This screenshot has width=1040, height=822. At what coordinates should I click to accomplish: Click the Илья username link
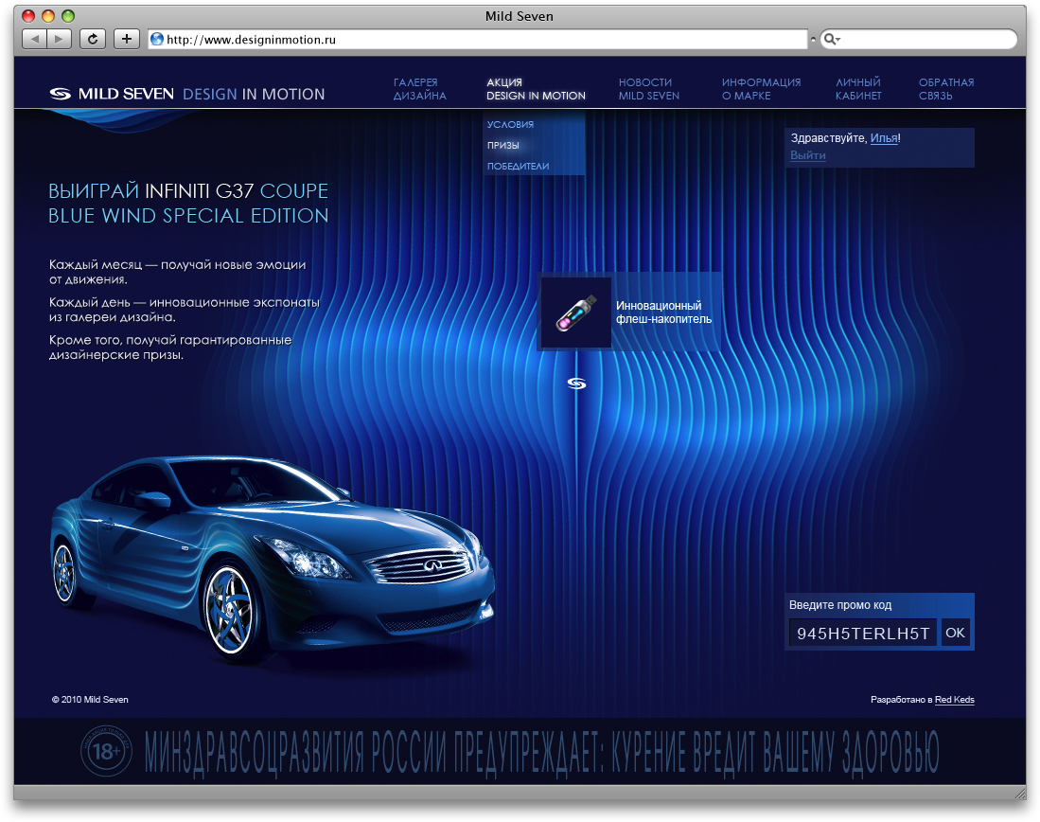[884, 138]
